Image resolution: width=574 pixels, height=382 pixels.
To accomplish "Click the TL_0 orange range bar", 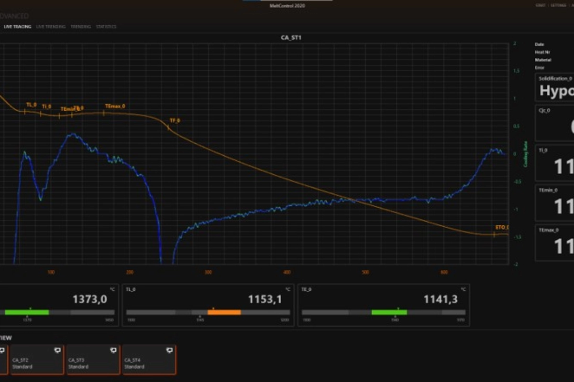I will coord(224,312).
